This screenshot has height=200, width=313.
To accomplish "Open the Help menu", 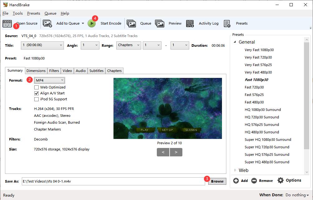I will 65,13.
